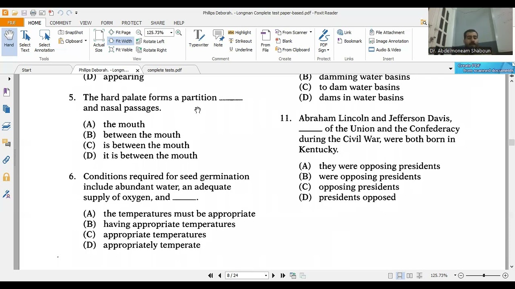Adjust the status bar zoom slider
The width and height of the screenshot is (515, 289).
coord(484,275)
